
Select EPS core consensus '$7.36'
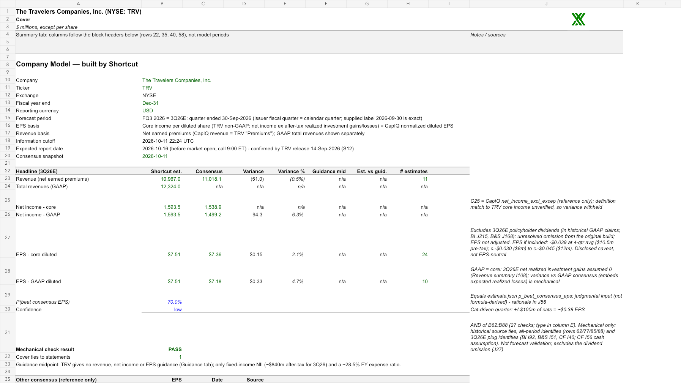[215, 254]
